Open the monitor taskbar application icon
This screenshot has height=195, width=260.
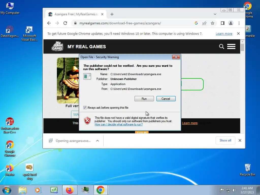[85, 190]
